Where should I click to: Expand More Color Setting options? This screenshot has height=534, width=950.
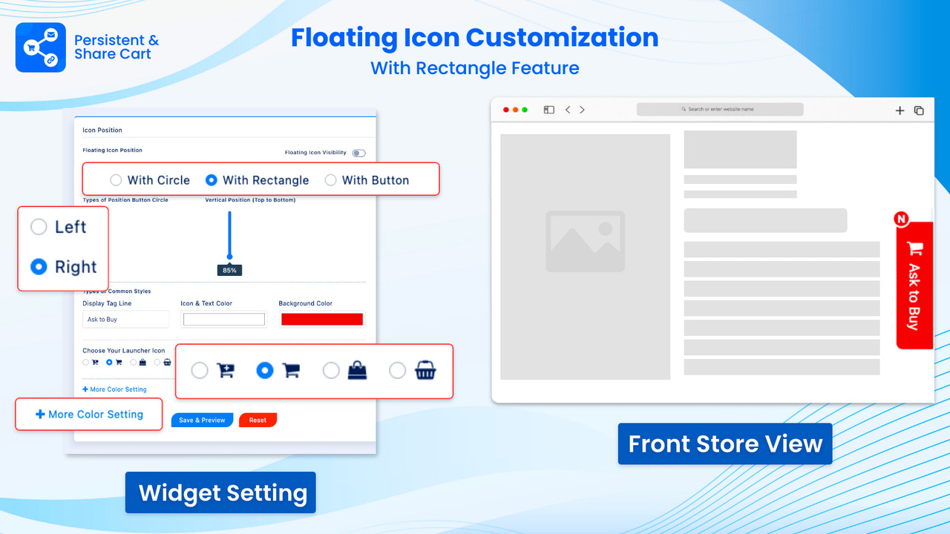[88, 414]
